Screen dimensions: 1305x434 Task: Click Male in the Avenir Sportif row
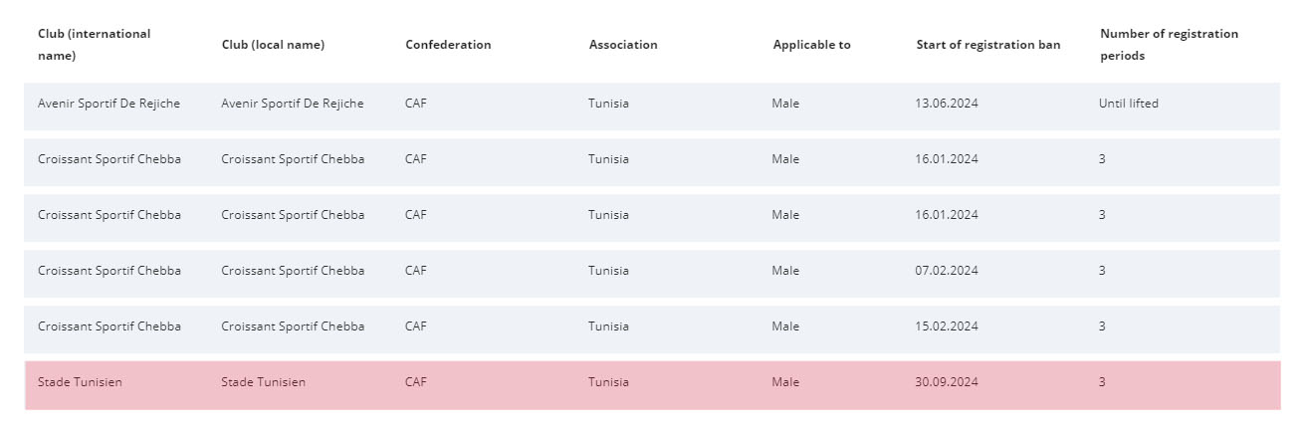[785, 104]
